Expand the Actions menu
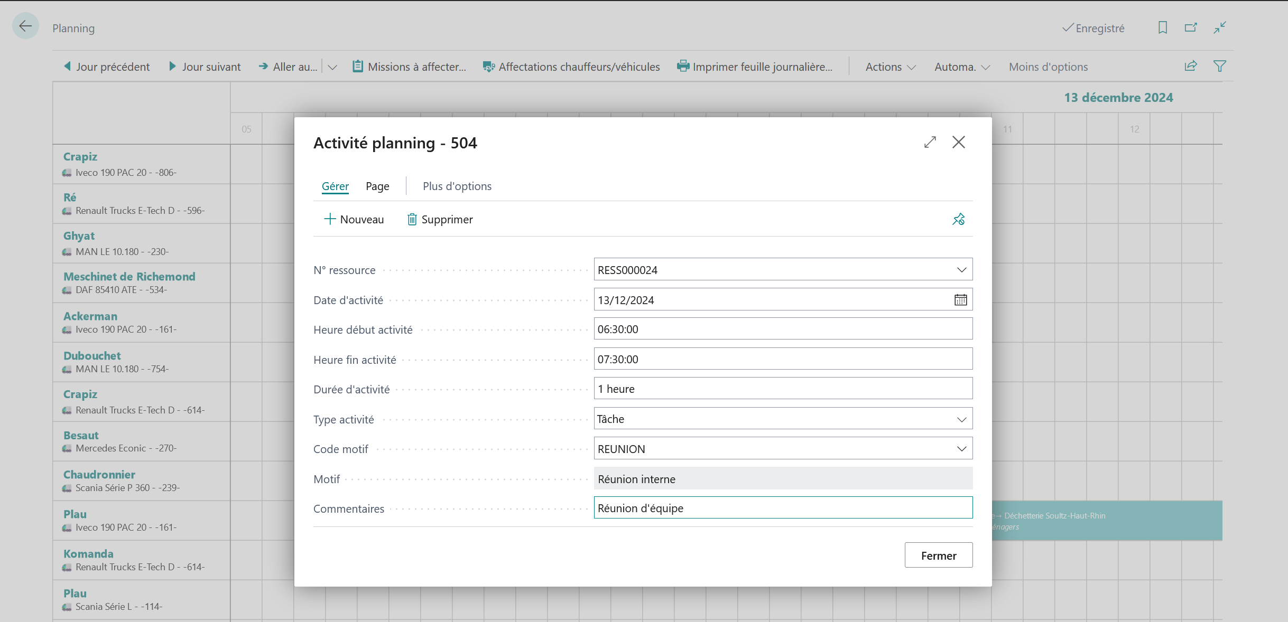This screenshot has width=1288, height=622. (x=891, y=67)
